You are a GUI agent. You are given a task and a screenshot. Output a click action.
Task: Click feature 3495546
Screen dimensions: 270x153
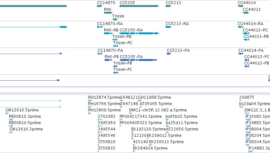106,136
